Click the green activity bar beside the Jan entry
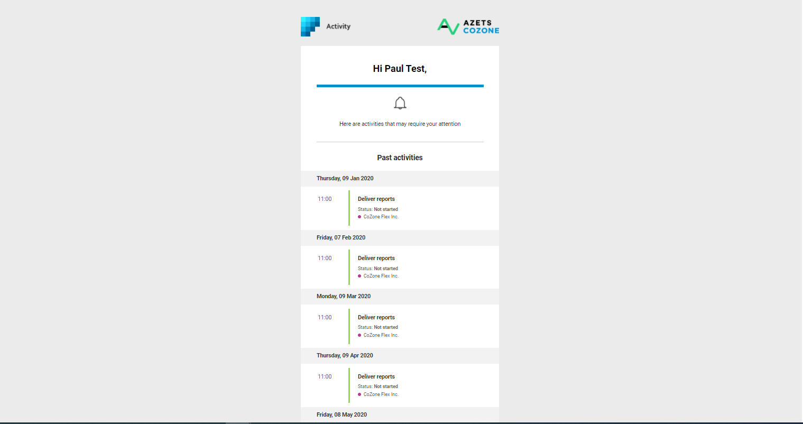803x424 pixels. [349, 208]
